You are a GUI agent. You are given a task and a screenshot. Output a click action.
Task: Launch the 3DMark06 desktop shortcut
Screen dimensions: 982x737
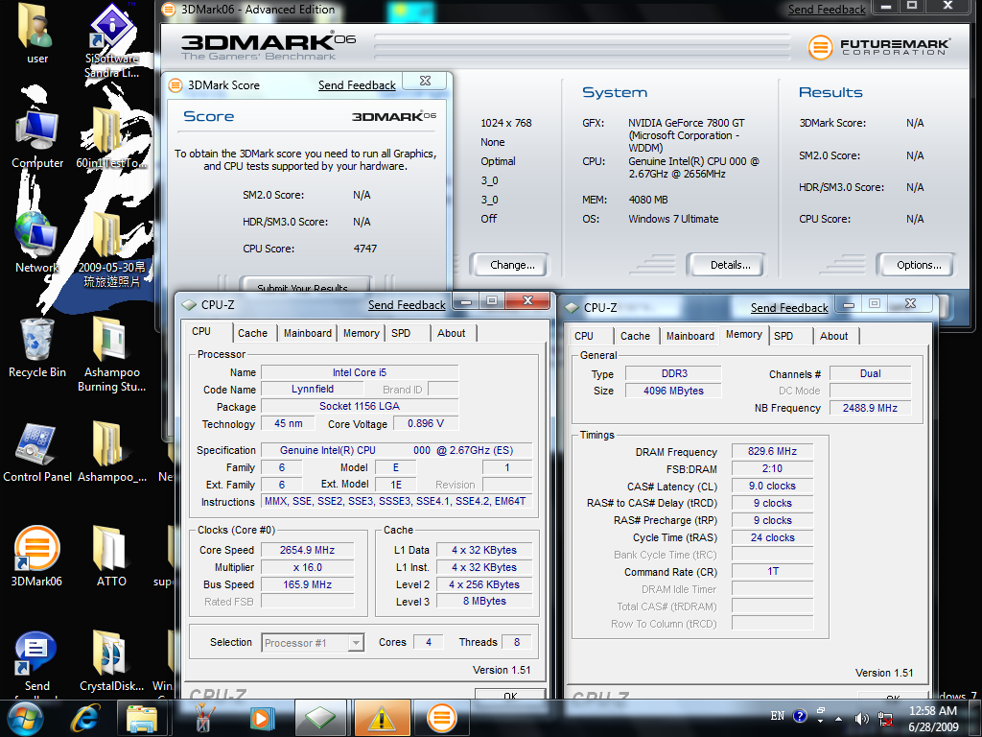coord(37,557)
